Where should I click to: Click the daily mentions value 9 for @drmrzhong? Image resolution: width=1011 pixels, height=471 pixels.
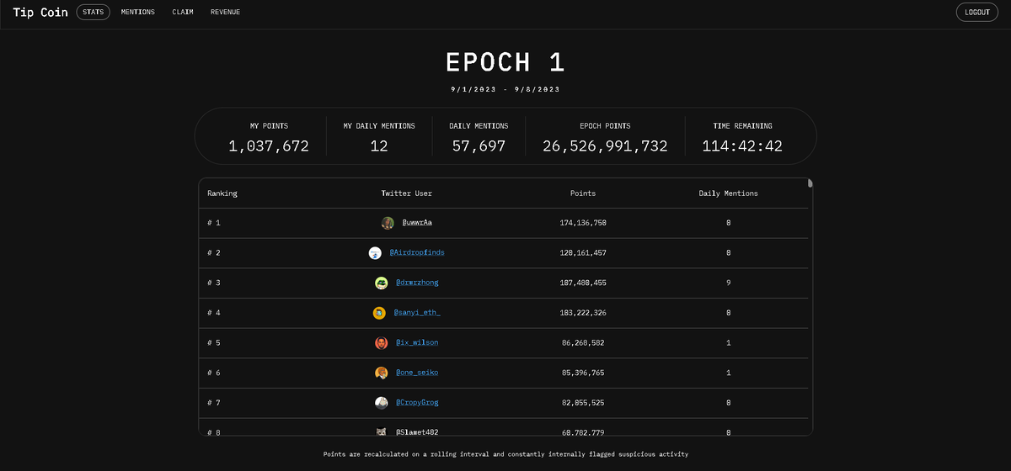tap(729, 283)
